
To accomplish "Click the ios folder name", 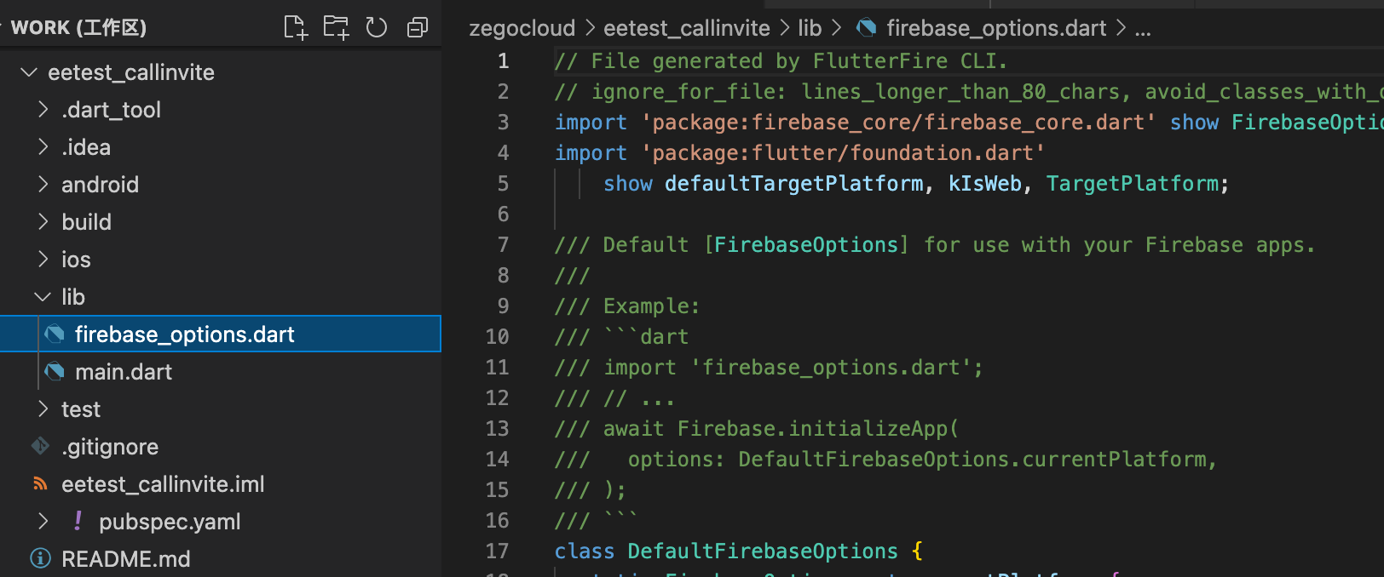I will 76,260.
